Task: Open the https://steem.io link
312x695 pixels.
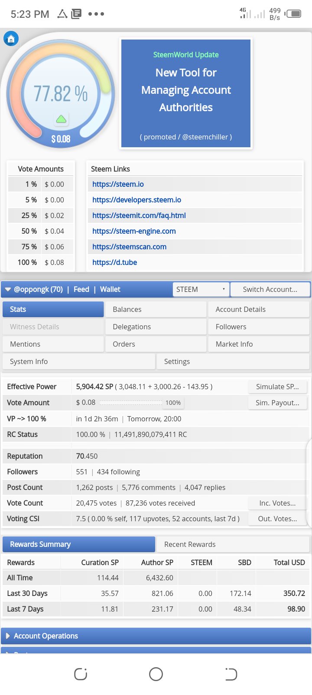Action: pos(118,184)
